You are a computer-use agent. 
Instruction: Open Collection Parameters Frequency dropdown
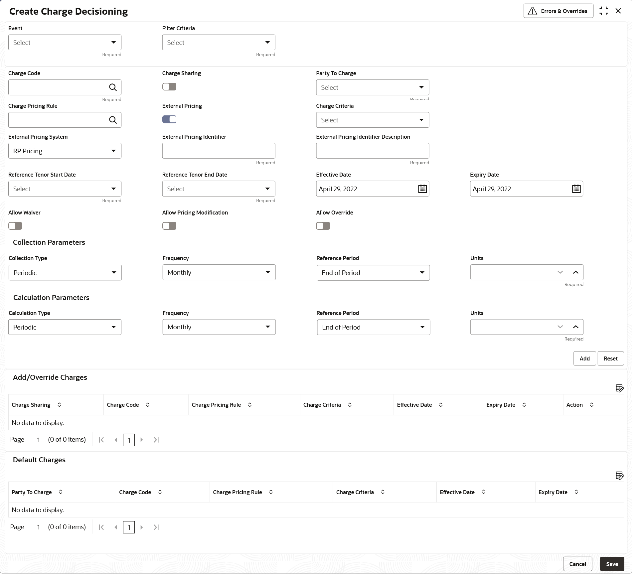click(219, 272)
